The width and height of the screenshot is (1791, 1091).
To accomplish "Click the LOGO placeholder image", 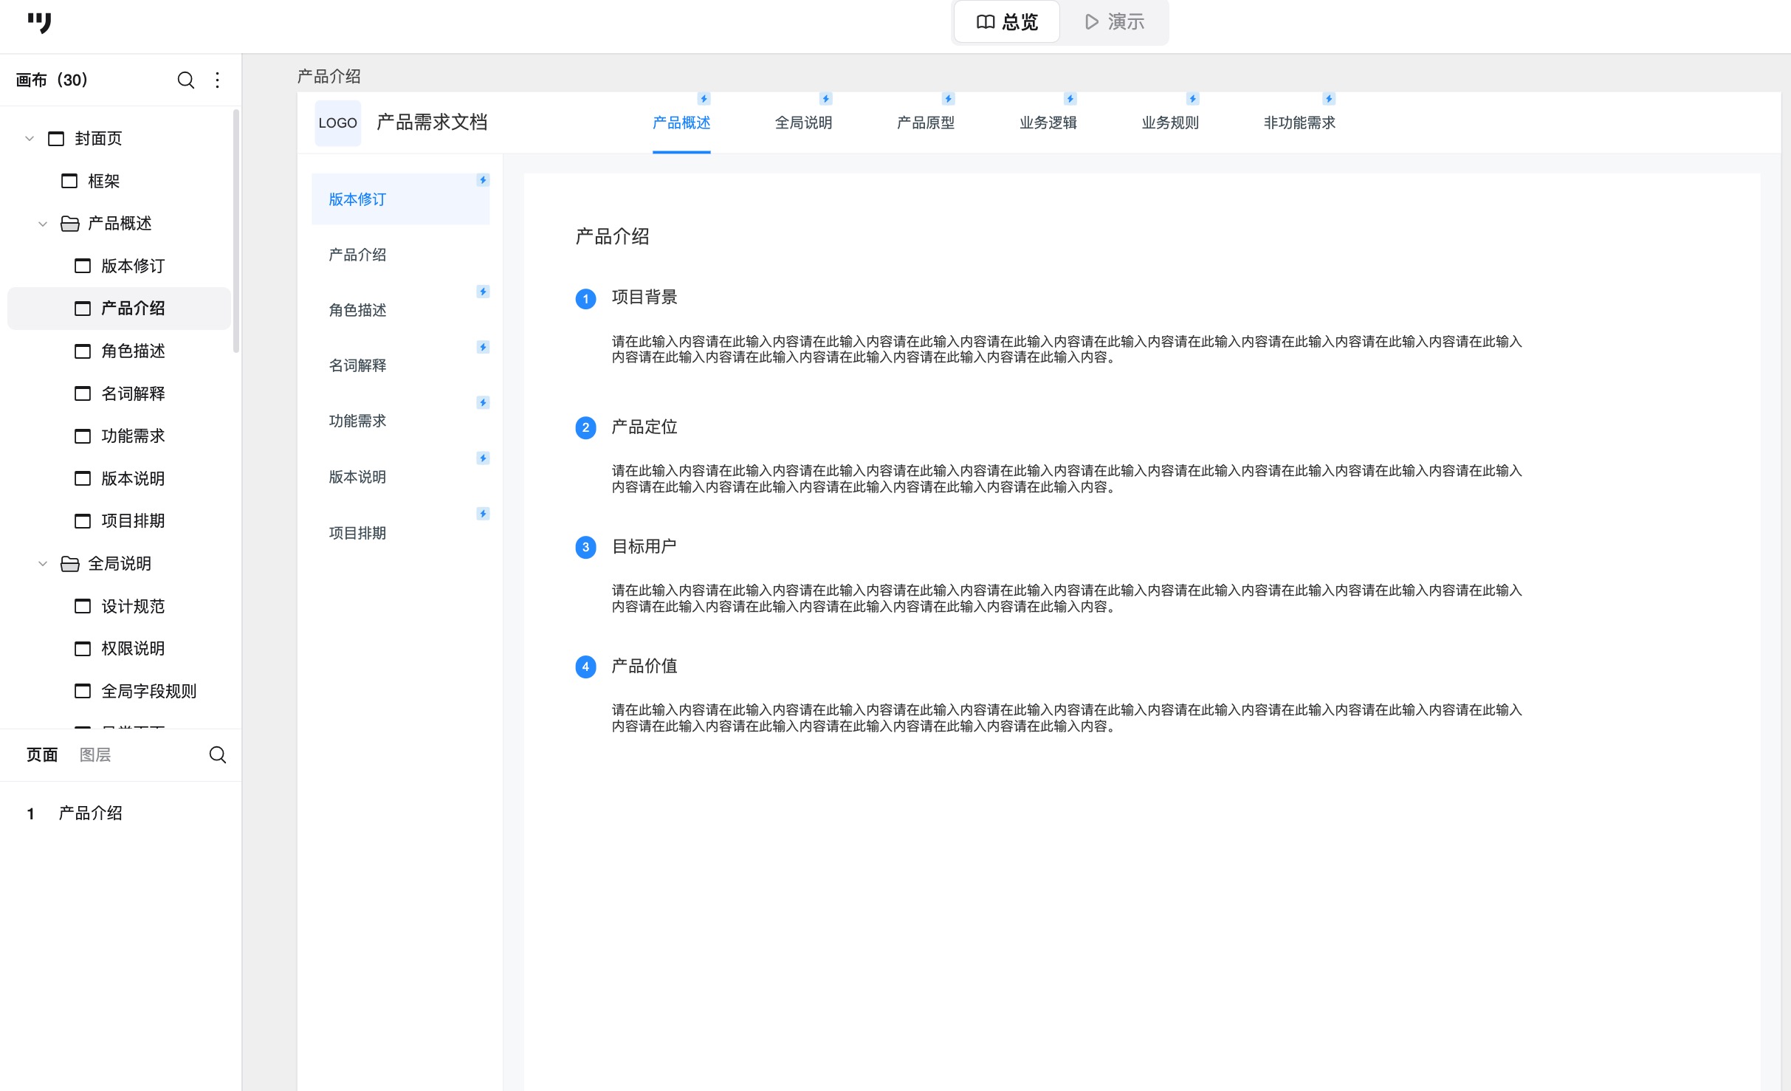I will point(337,123).
